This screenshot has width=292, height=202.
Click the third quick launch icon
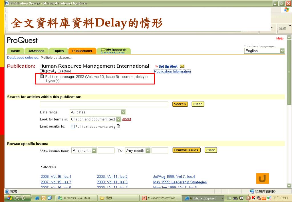coord(50,198)
